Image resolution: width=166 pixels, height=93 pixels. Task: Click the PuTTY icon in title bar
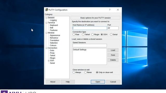[x=47, y=10]
